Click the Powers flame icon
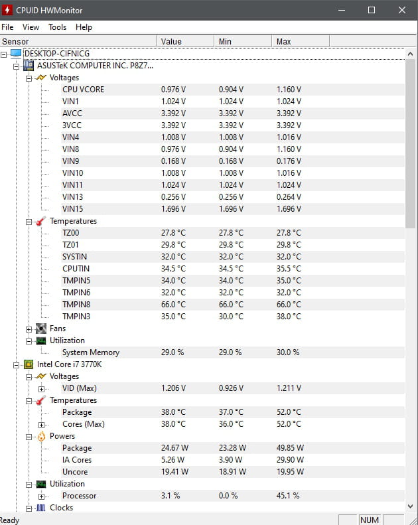The width and height of the screenshot is (418, 525). 41,436
